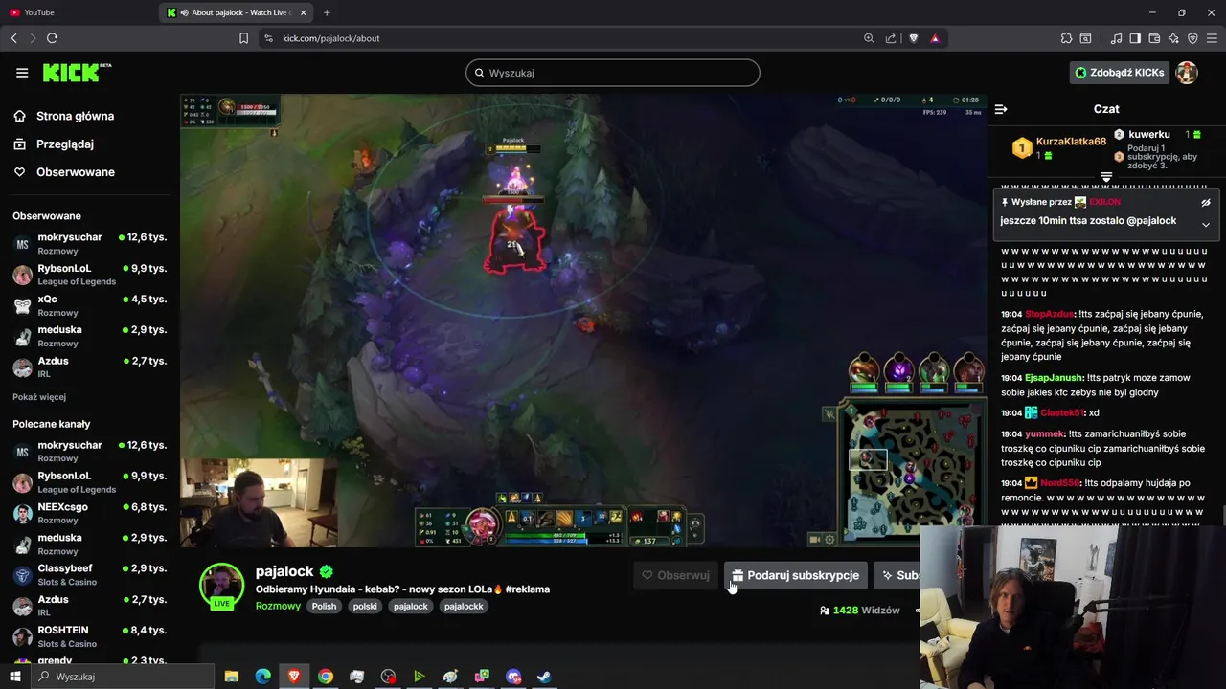
Task: Click the Windows Start button
Action: [14, 677]
